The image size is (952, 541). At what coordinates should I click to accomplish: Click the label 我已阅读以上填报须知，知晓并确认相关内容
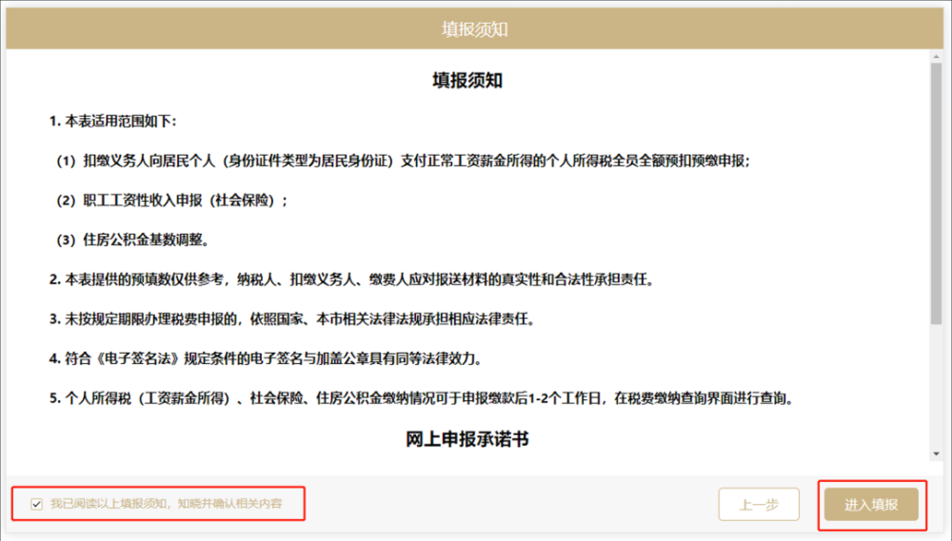tap(166, 504)
